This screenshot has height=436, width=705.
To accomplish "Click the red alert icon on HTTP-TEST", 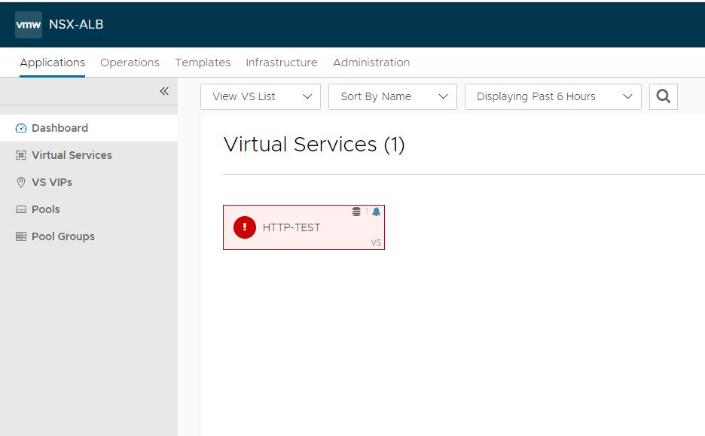I will point(245,227).
